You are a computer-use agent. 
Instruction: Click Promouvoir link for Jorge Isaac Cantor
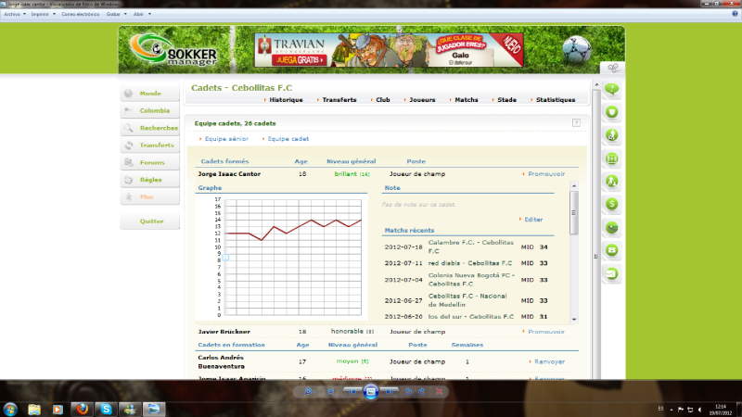click(x=545, y=173)
